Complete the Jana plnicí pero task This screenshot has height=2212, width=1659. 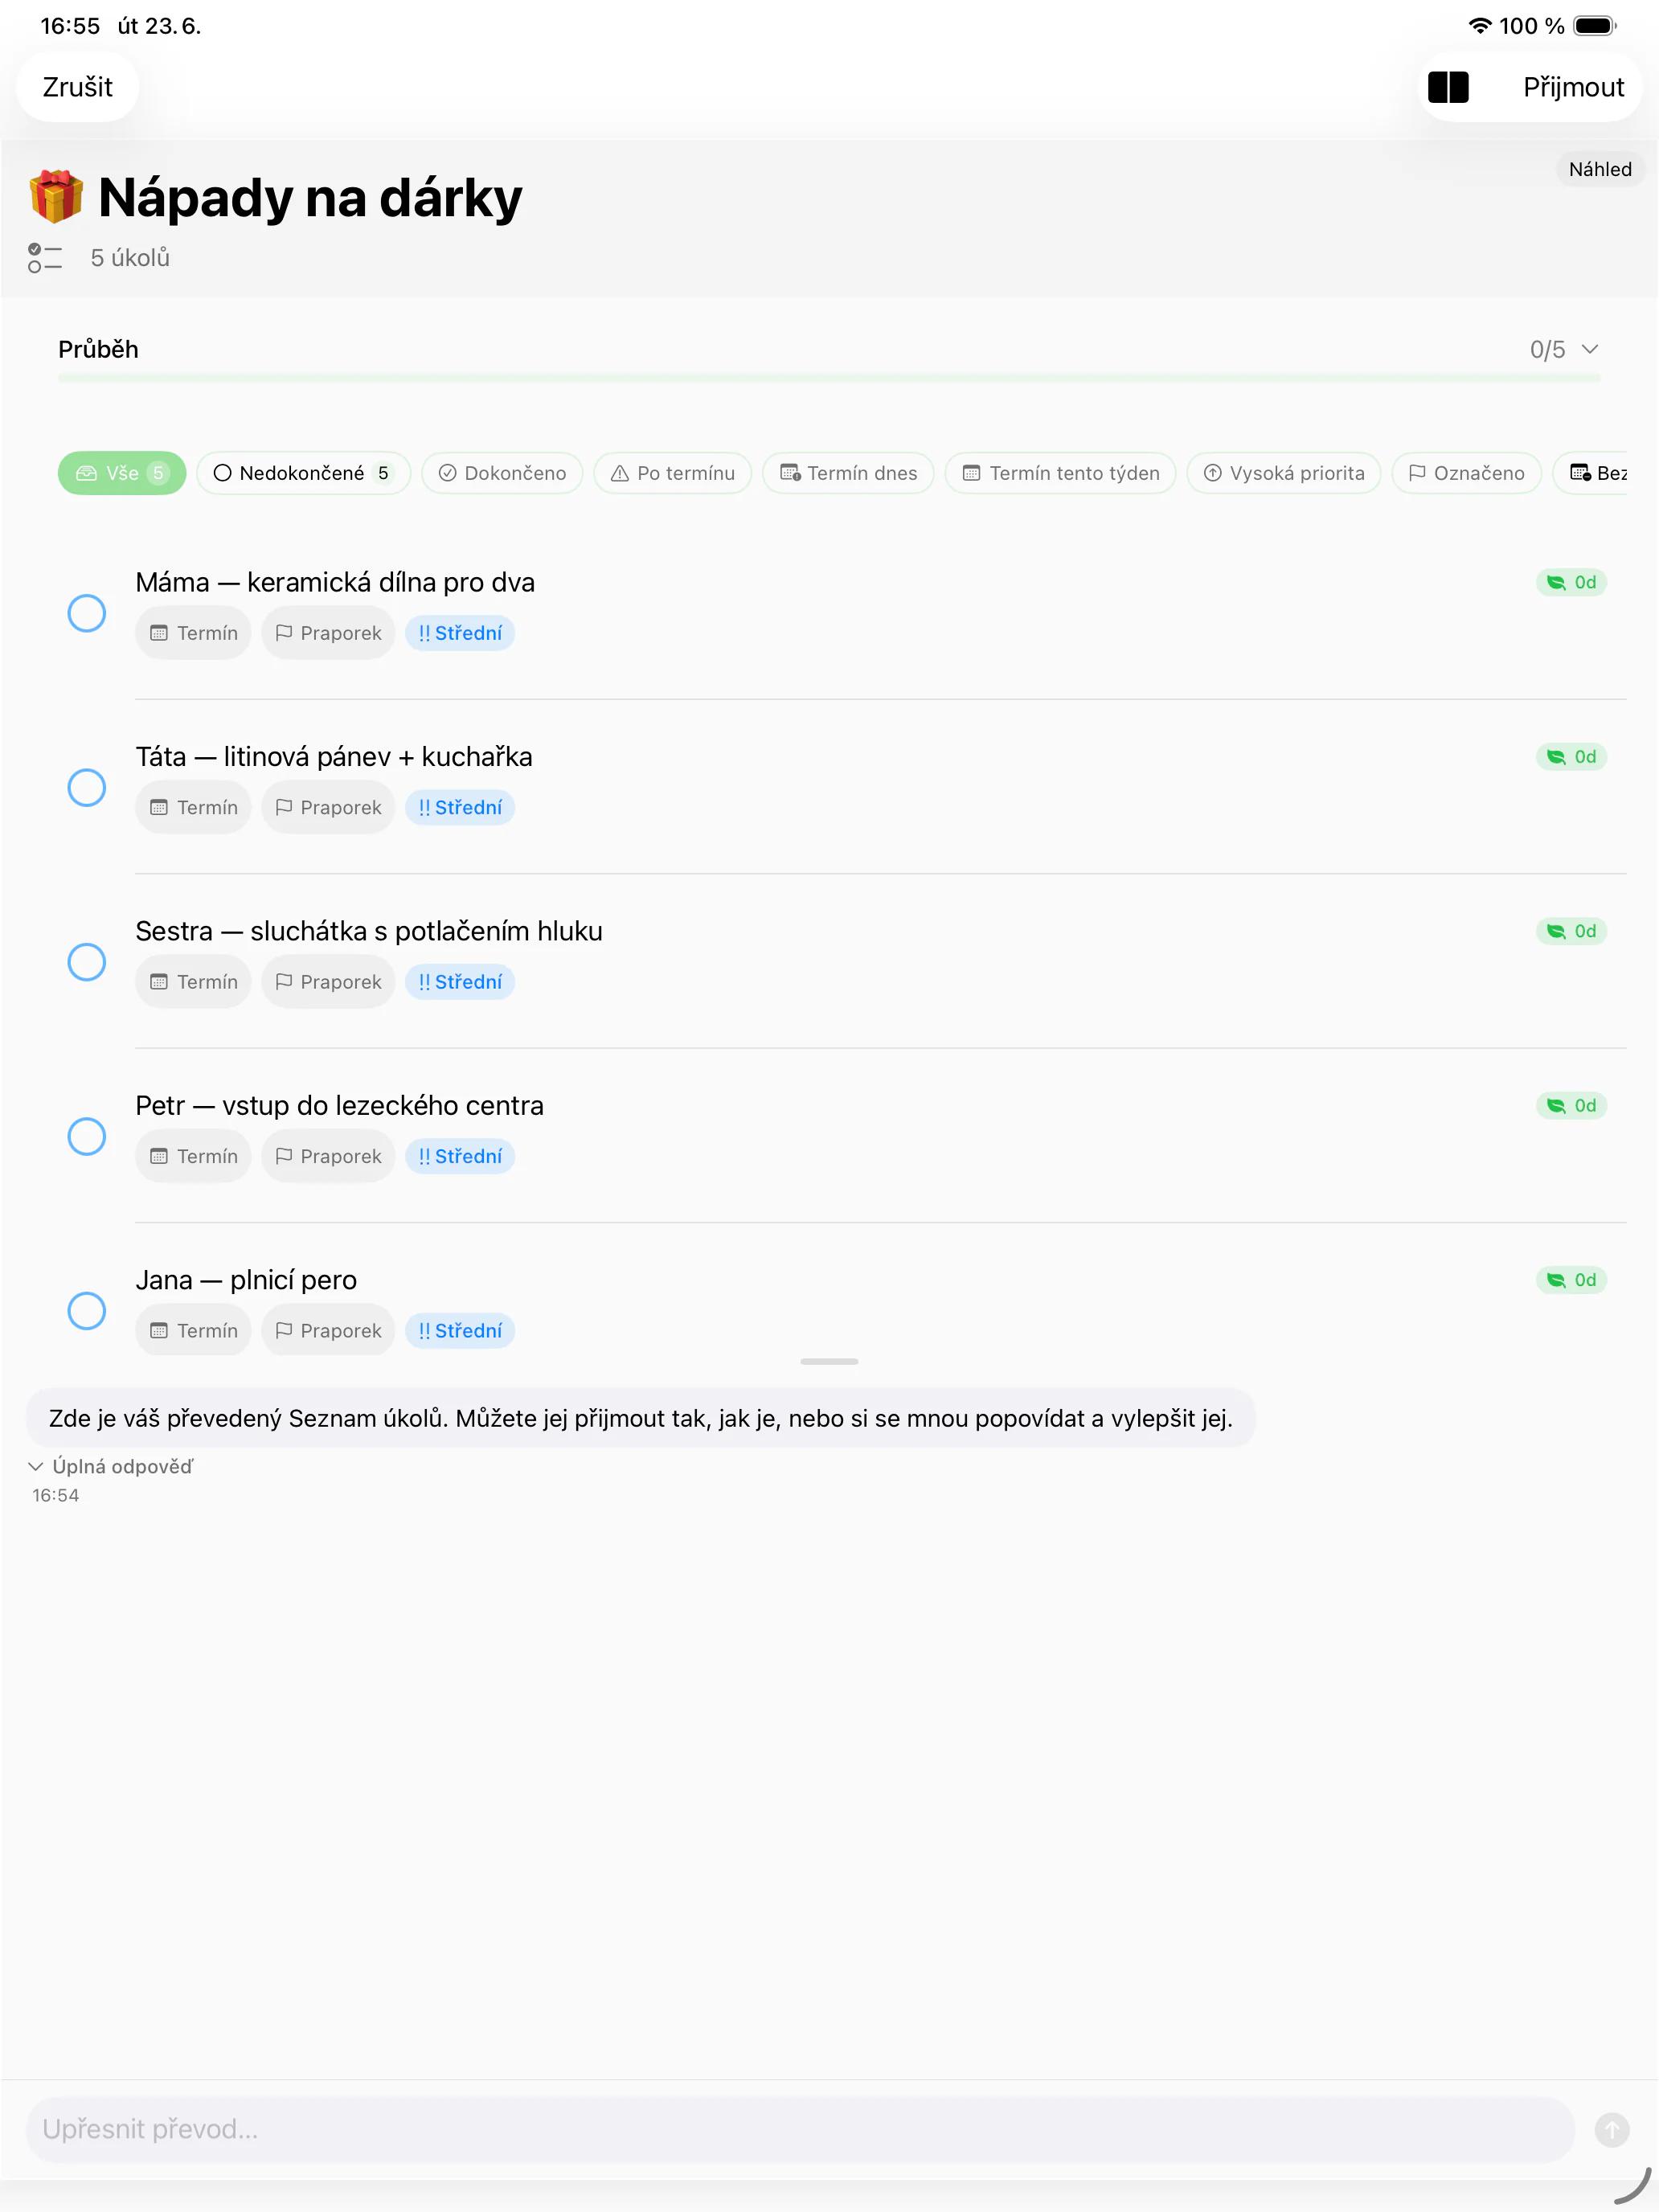(87, 1310)
